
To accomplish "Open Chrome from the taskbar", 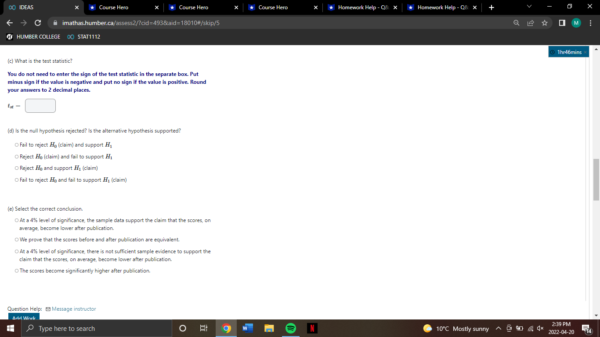I will point(226,328).
